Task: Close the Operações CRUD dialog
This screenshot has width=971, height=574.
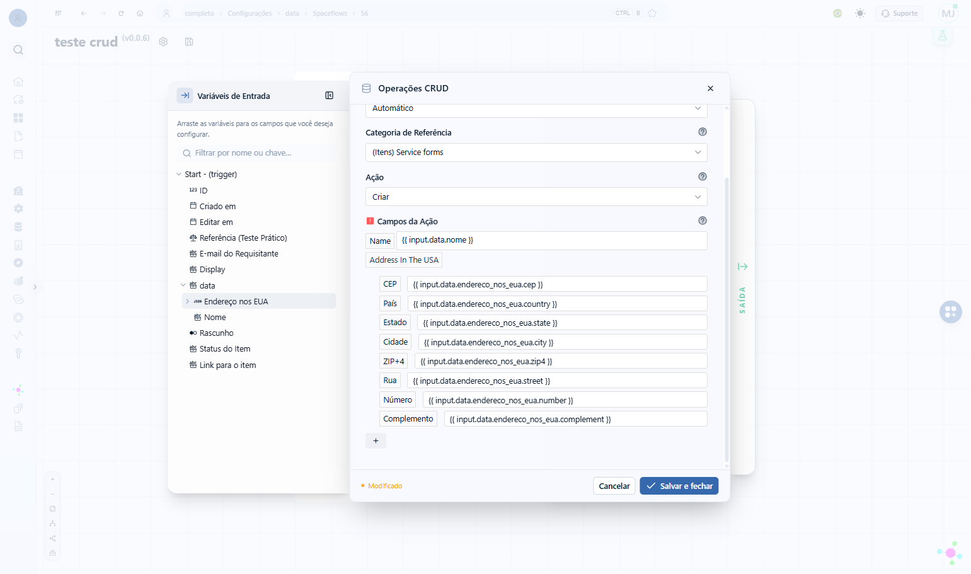Action: click(710, 88)
